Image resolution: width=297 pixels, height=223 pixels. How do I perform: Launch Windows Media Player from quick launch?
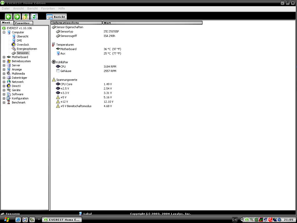tap(25, 220)
